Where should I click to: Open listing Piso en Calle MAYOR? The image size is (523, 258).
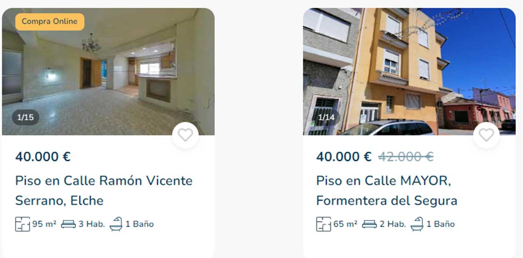pos(387,191)
